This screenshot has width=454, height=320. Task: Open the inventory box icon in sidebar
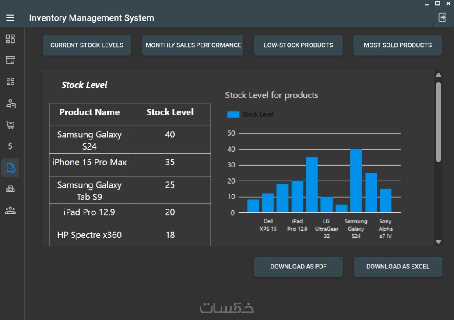click(10, 60)
